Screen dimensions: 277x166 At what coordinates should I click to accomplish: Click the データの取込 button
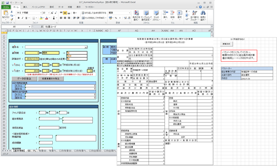click(x=24, y=79)
